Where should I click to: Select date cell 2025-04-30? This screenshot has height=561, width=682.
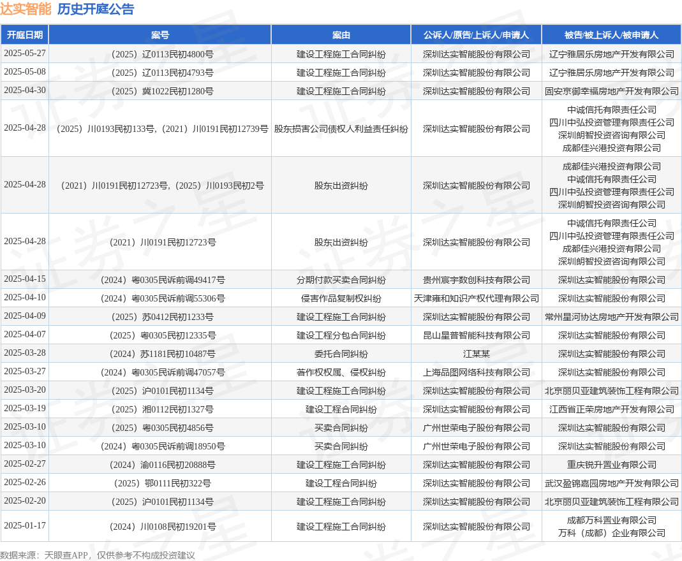coord(25,90)
